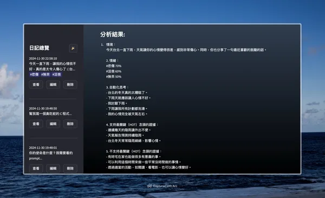Select the #沮喪 tag chip
Viewport: 325px width, 198px height.
click(56, 74)
